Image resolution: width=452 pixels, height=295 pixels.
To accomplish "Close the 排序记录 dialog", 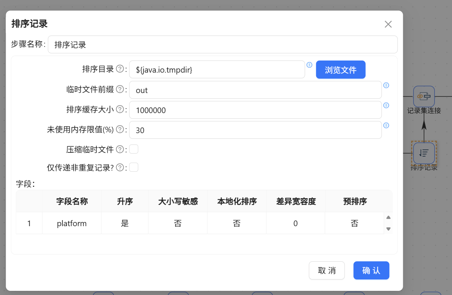I will (388, 24).
